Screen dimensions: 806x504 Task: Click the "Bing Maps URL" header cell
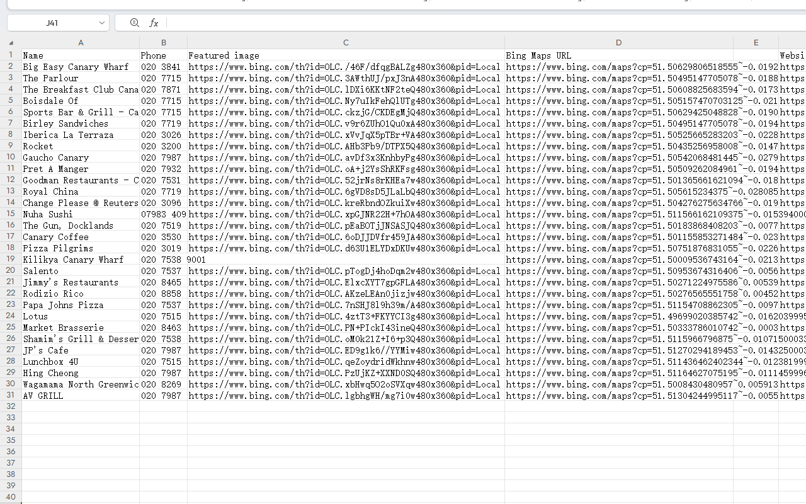619,55
